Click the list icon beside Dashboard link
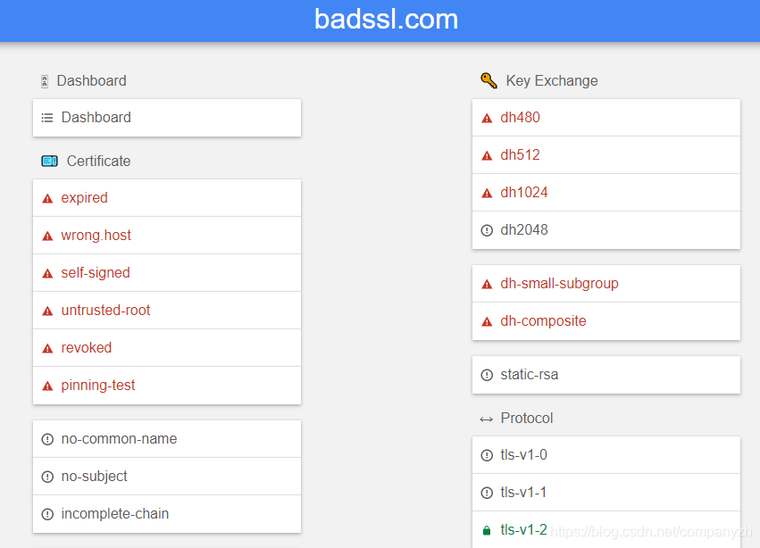This screenshot has height=548, width=760. coord(47,118)
